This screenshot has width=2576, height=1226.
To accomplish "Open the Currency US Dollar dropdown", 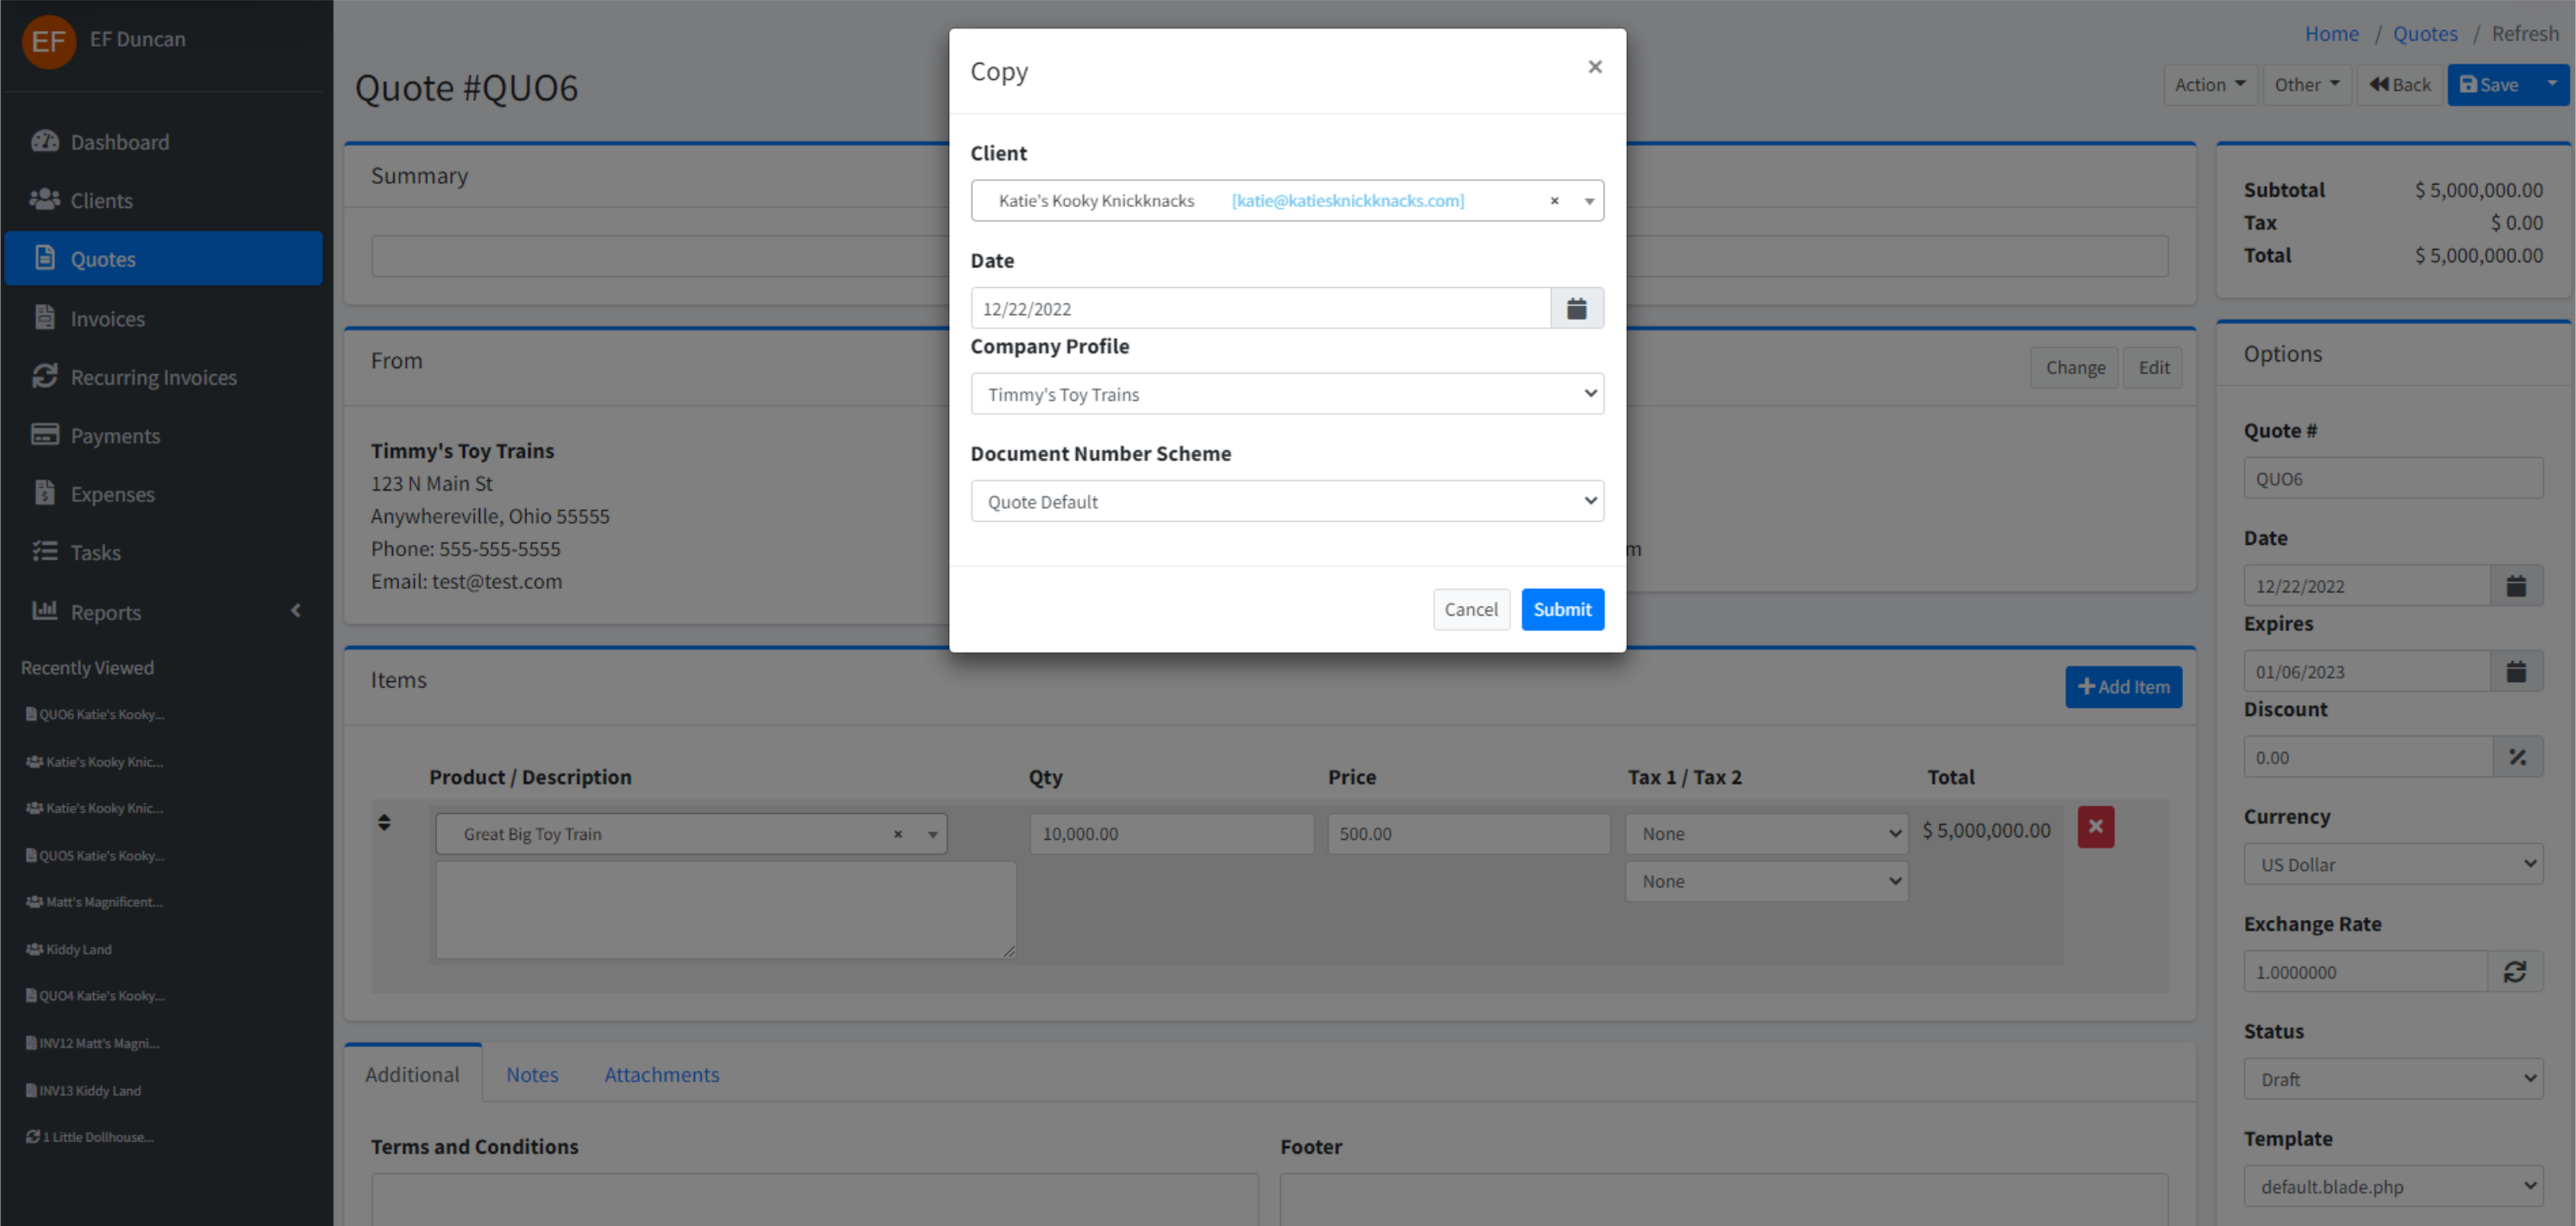I will click(x=2392, y=864).
